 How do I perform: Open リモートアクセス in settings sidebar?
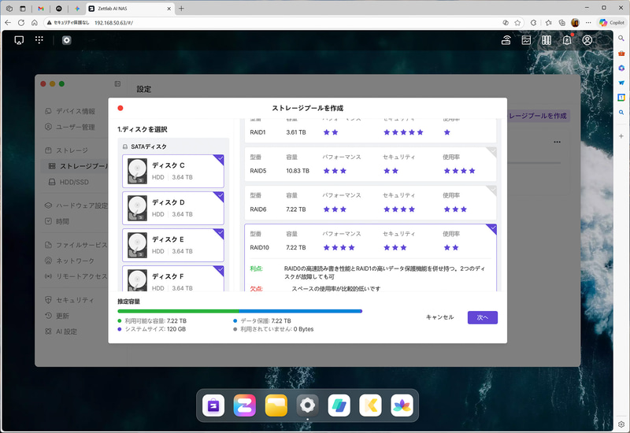tap(76, 276)
